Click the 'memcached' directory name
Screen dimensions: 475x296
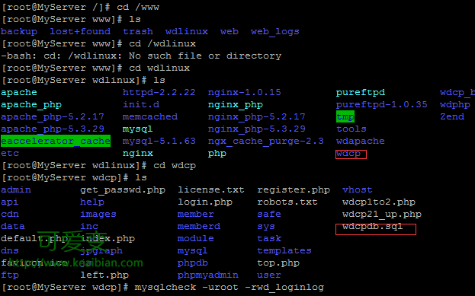click(x=150, y=116)
